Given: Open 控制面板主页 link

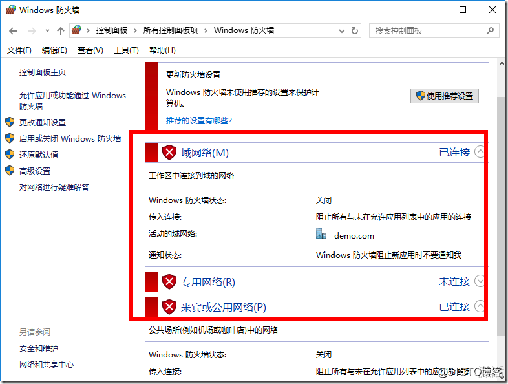Looking at the screenshot, I should coord(43,72).
